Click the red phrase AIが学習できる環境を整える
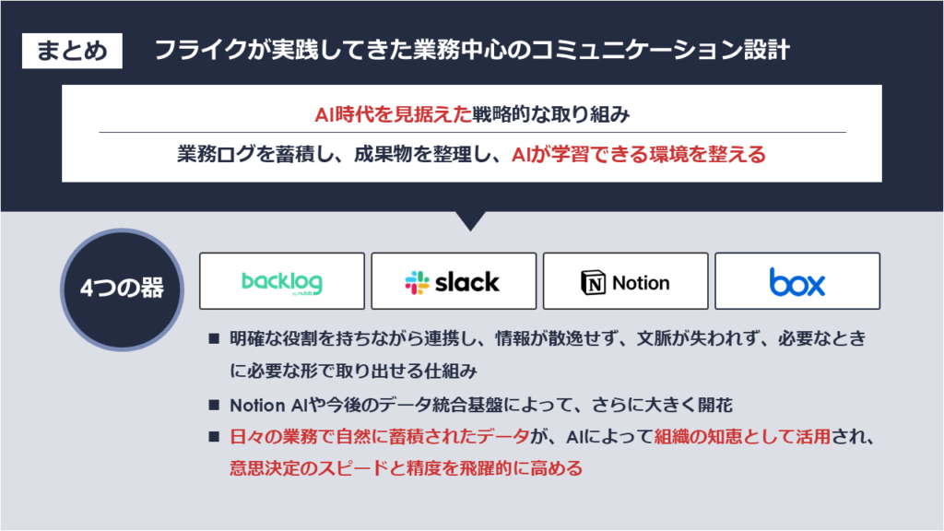The height and width of the screenshot is (531, 944). [638, 154]
